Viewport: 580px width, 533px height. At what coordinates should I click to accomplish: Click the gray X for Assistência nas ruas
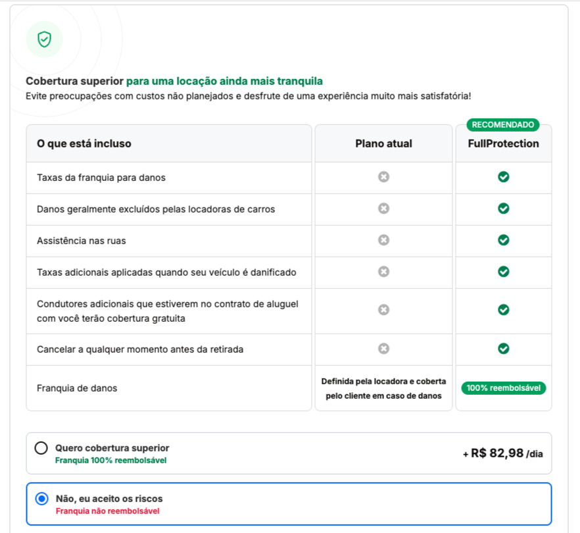click(384, 240)
